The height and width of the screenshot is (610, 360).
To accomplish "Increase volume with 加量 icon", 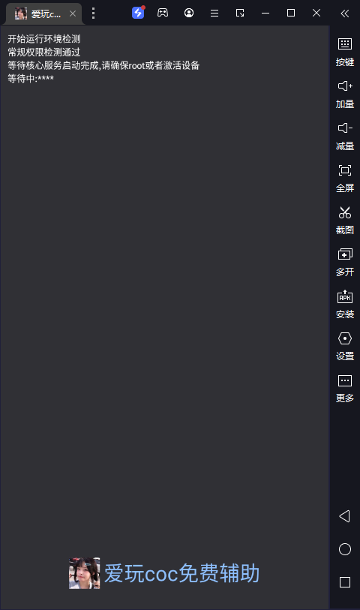I will click(345, 94).
